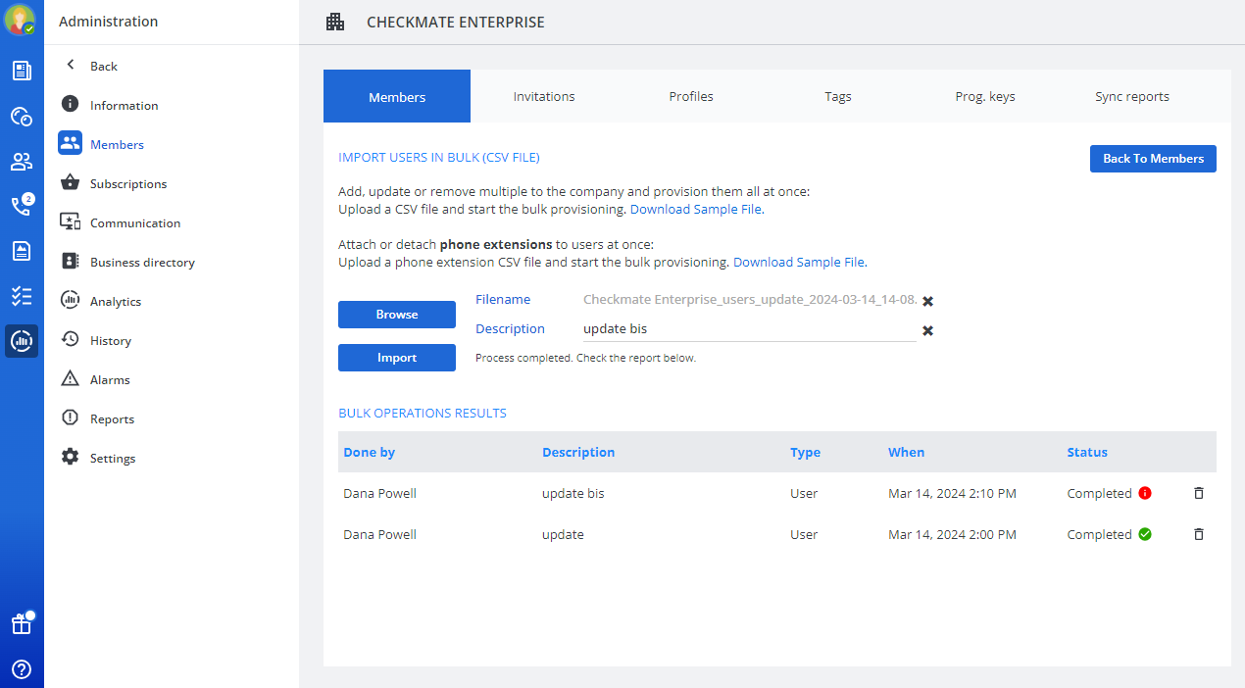Open the Sync reports tab
The image size is (1245, 688).
click(x=1132, y=96)
